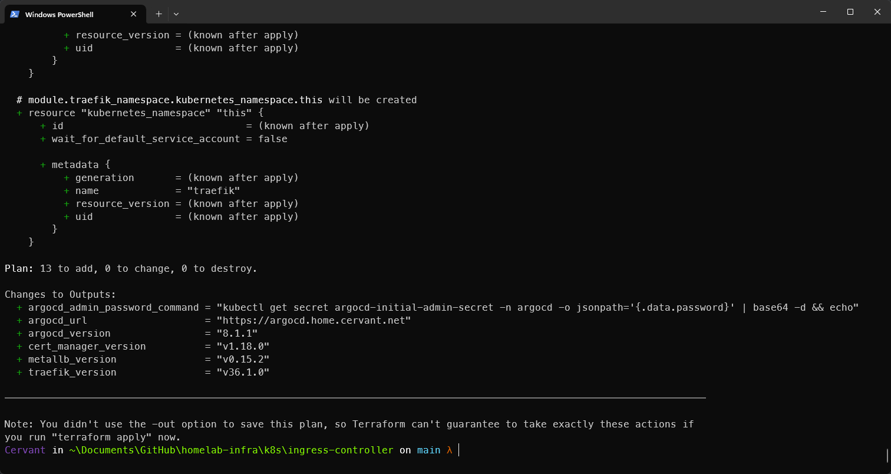This screenshot has width=891, height=474.
Task: Click the "Plan: 13 to add" summary line
Action: [x=131, y=269]
